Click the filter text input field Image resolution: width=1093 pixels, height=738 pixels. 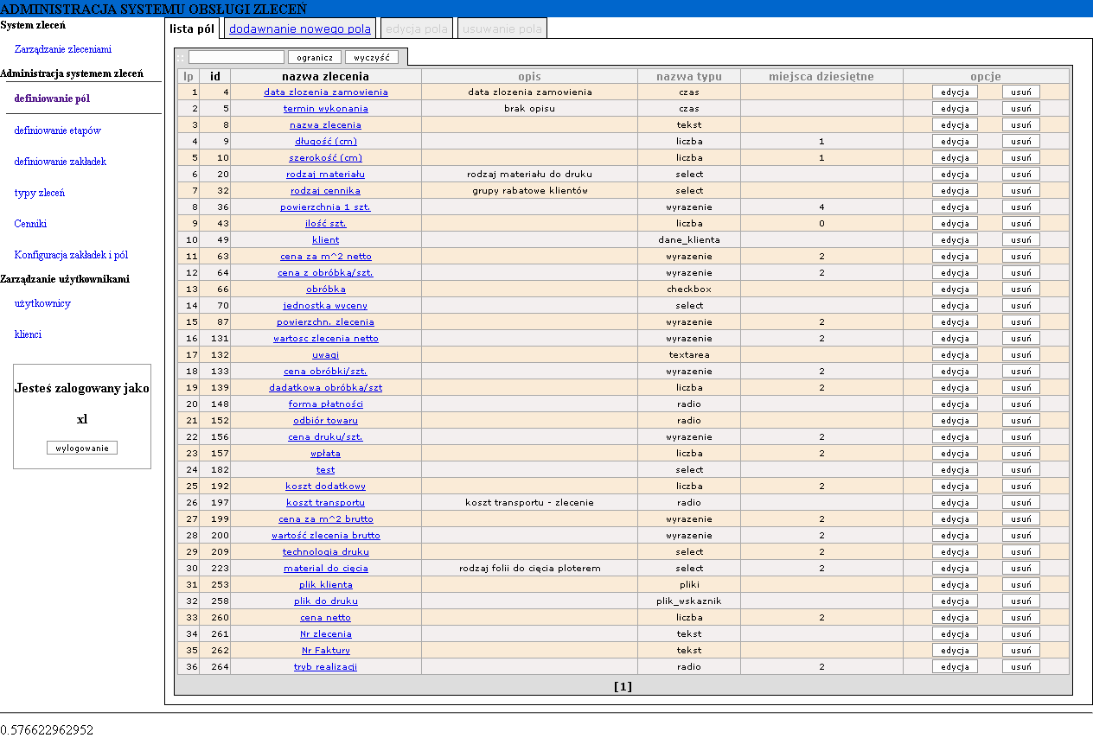click(236, 57)
